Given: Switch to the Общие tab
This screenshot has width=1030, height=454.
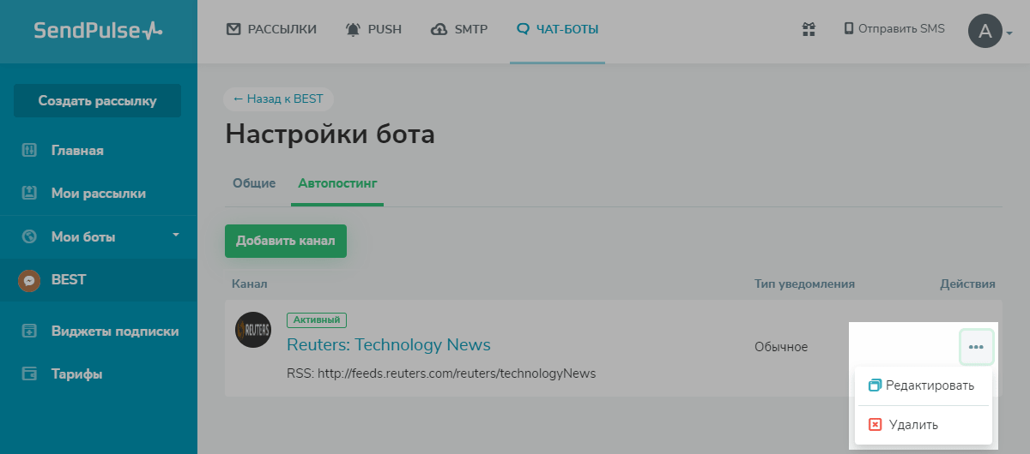Looking at the screenshot, I should coord(254,183).
